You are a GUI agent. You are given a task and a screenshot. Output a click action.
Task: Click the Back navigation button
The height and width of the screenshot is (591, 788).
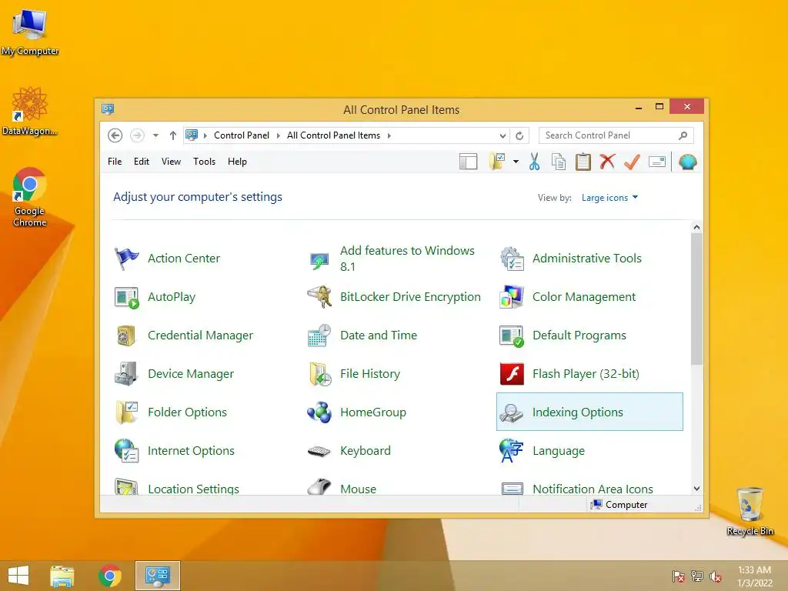pyautogui.click(x=115, y=135)
